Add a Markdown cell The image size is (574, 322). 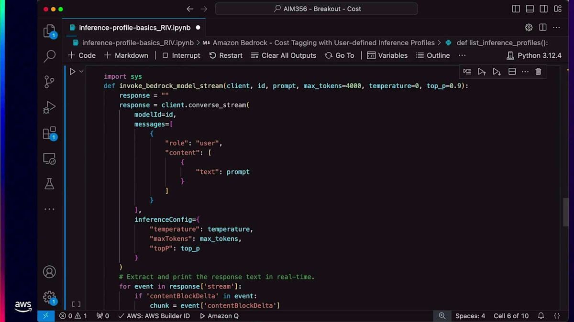pyautogui.click(x=126, y=55)
